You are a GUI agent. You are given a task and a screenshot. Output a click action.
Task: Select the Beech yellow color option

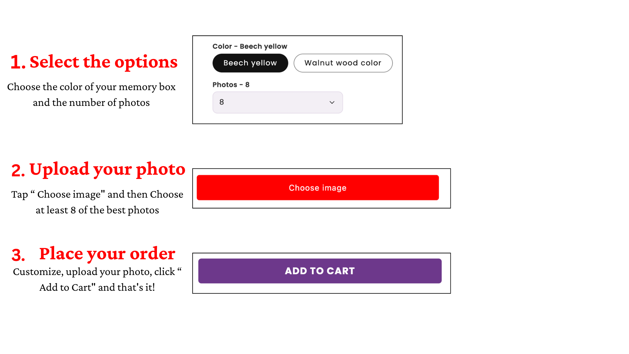(x=250, y=63)
